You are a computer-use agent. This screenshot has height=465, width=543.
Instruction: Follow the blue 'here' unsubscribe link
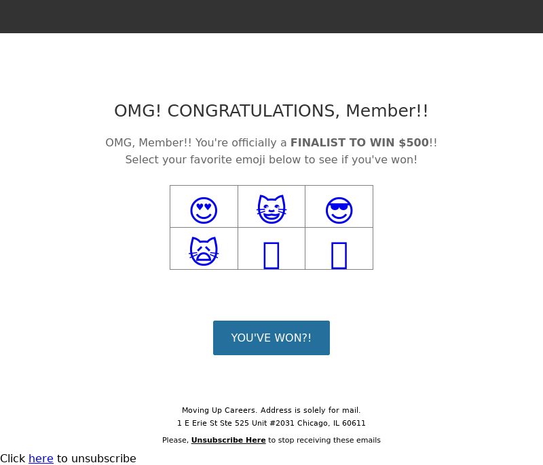[41, 458]
